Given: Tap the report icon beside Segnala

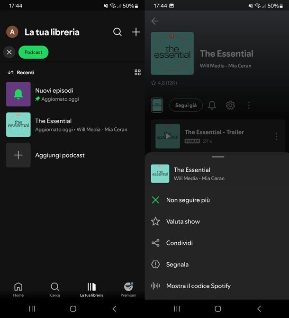Looking at the screenshot, I should pyautogui.click(x=155, y=265).
